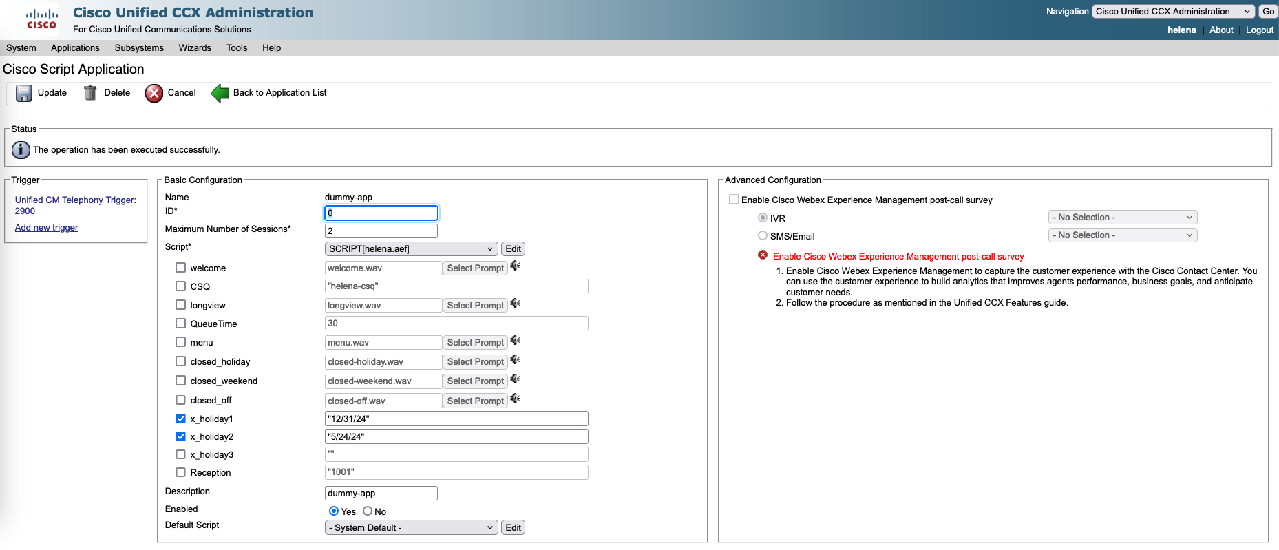Viewport: 1279px width, 550px height.
Task: Click the red Cancel icon
Action: tap(154, 93)
